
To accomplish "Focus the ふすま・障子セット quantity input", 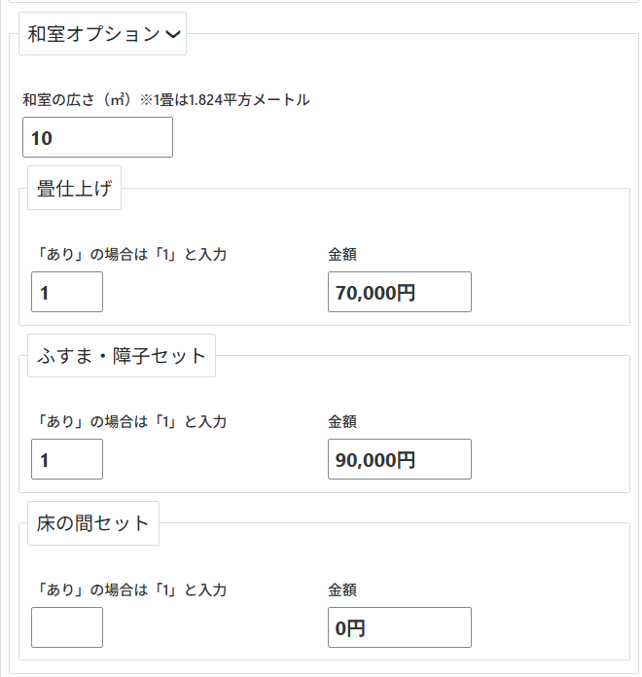I will click(x=67, y=459).
